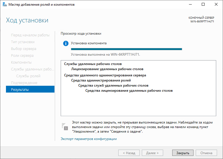Click Средства удаленного администрирования сервера row
Viewport: 223px width, 159px height.
coord(105,75)
